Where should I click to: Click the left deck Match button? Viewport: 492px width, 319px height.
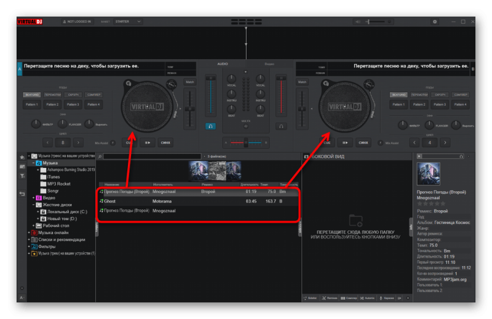pos(190,82)
